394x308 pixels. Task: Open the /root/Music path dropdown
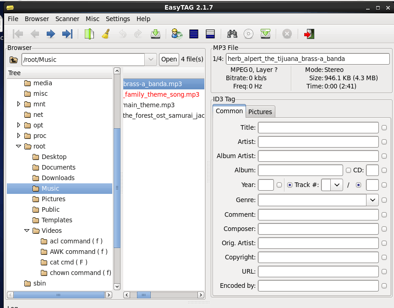151,60
